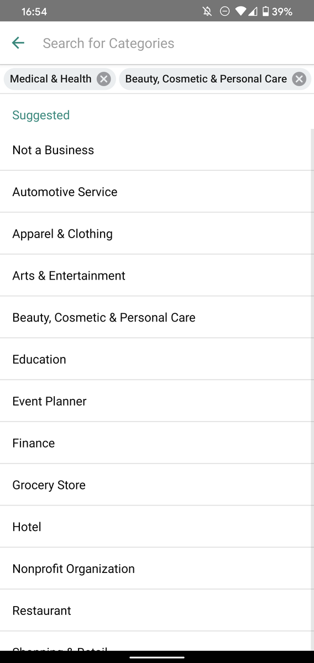Tap the back arrow icon
This screenshot has width=314, height=663.
18,43
